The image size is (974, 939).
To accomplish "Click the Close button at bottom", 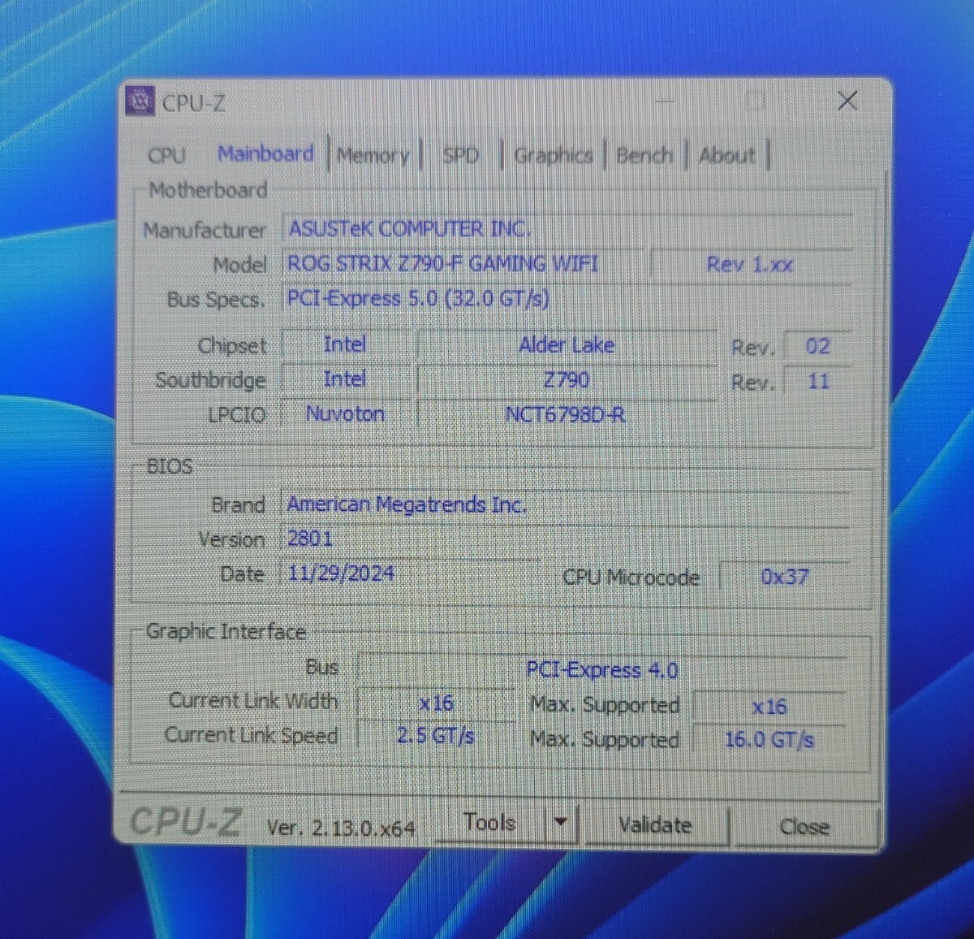I will click(x=804, y=827).
